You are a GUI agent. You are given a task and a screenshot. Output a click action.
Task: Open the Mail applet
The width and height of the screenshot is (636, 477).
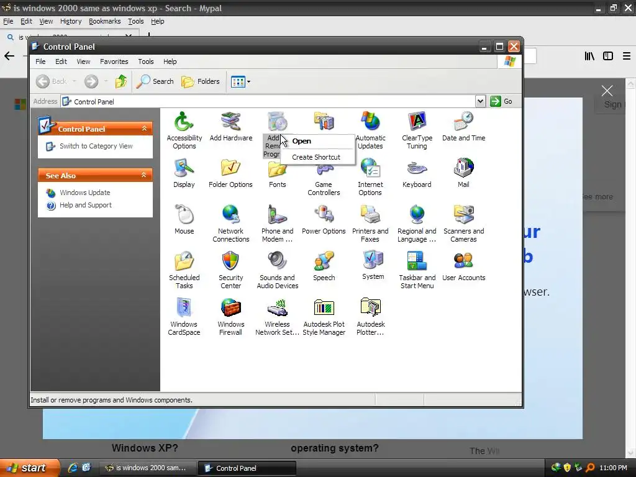463,173
